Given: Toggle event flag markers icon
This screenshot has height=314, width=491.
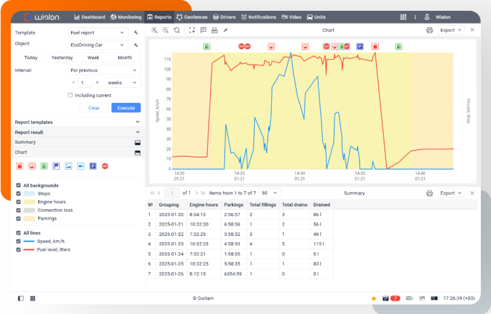Looking at the screenshot, I should point(56,166).
